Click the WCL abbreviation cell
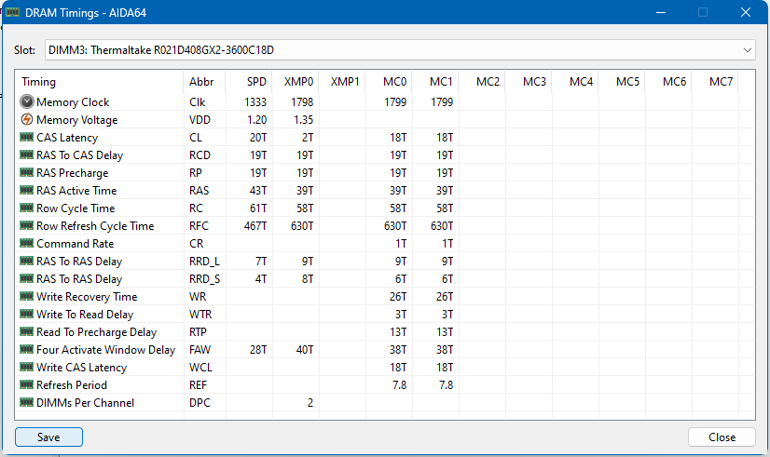Image resolution: width=770 pixels, height=457 pixels. 200,367
